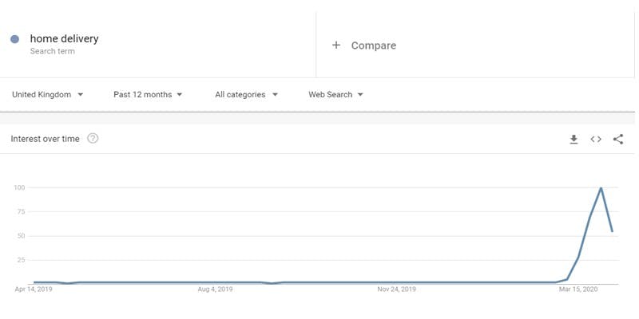Expand the Past 12 months time range

(x=148, y=94)
